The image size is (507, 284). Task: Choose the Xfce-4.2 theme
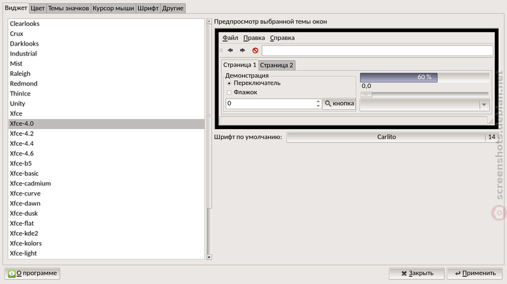[106, 133]
